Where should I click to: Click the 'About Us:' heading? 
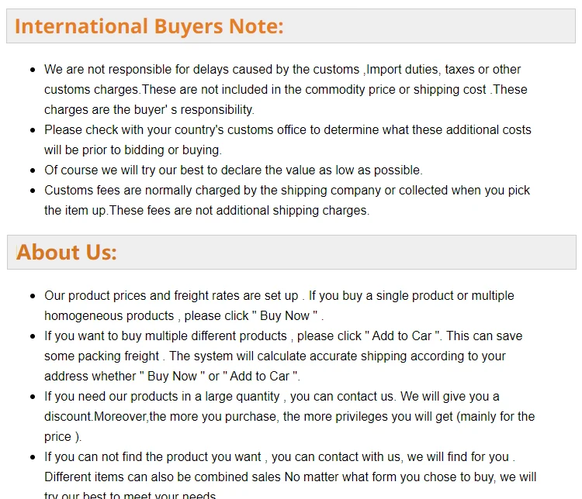coord(67,252)
